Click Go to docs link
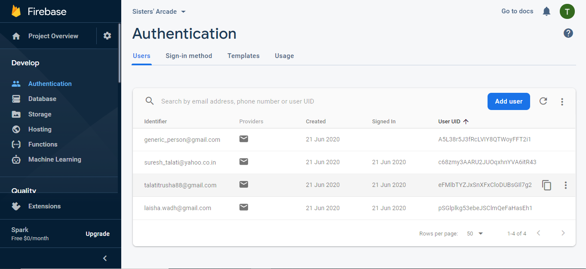 (x=517, y=11)
